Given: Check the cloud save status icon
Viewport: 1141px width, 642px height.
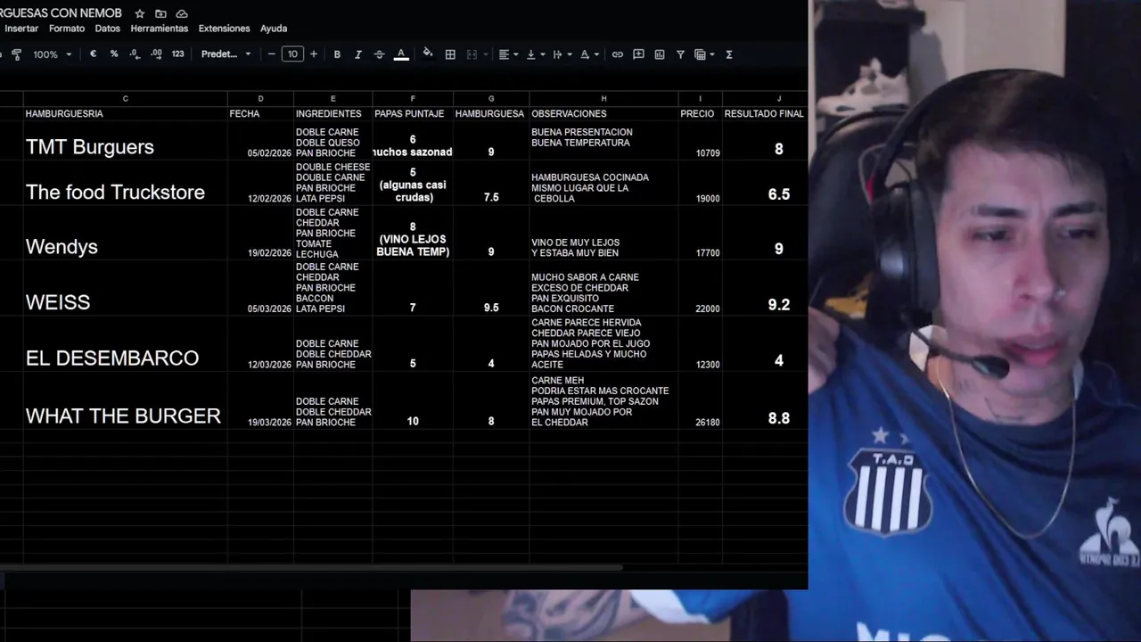Looking at the screenshot, I should coord(182,13).
